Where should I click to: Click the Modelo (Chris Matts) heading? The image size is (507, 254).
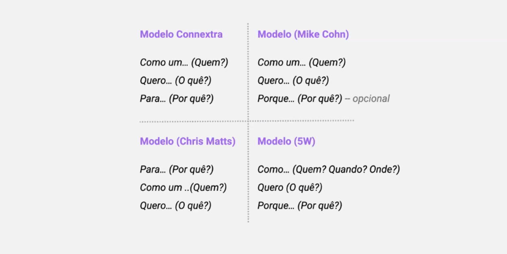pyautogui.click(x=188, y=141)
